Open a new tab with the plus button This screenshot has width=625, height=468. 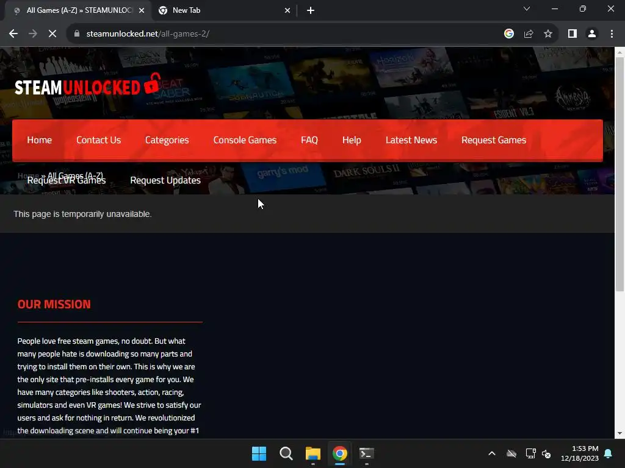[x=311, y=11]
